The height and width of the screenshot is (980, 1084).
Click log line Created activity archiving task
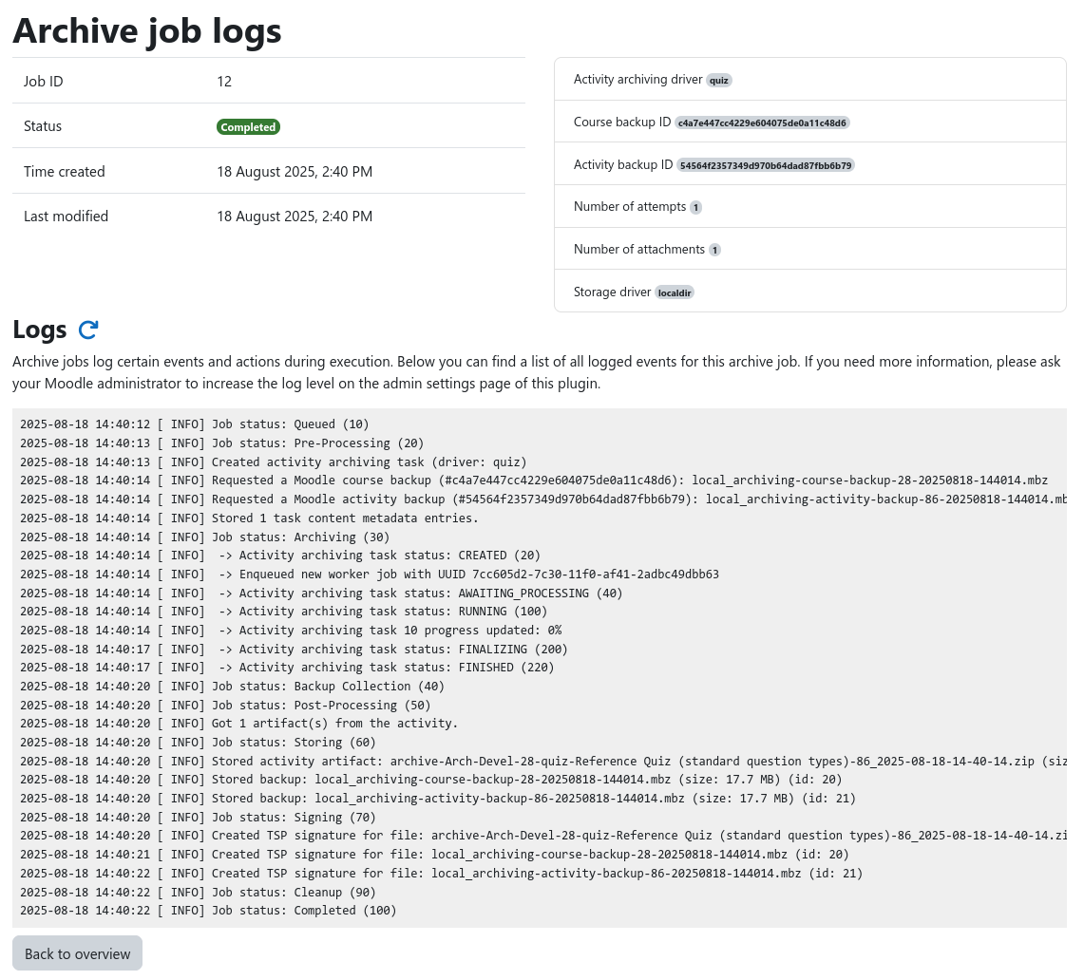pos(273,462)
